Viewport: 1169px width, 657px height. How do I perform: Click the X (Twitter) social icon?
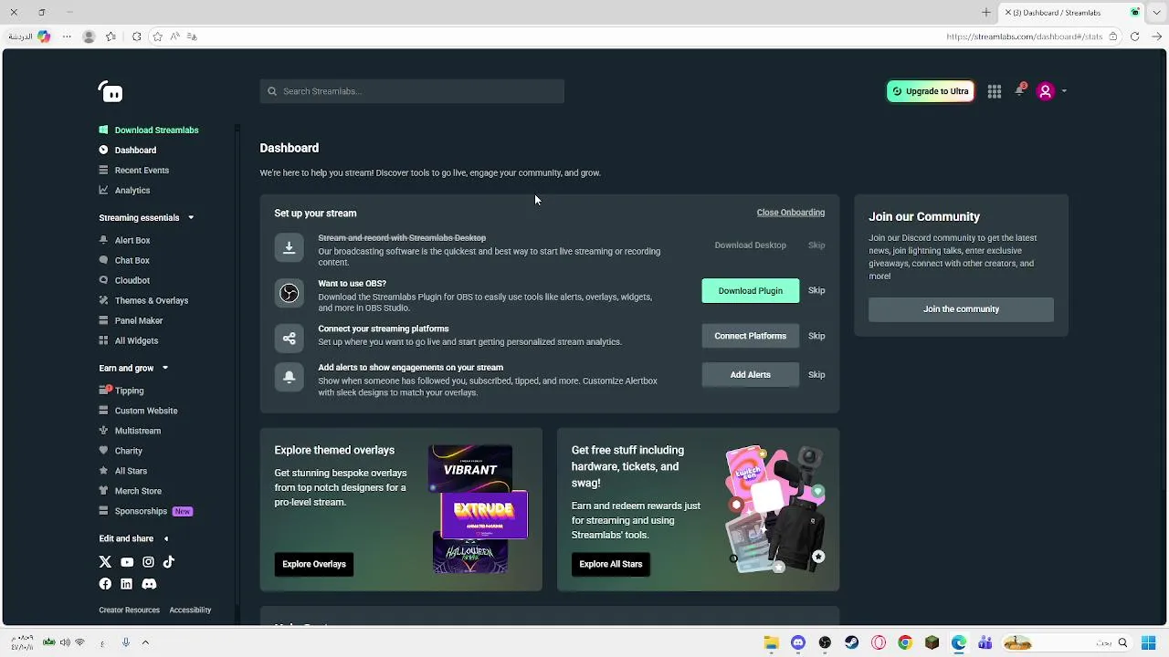click(105, 562)
